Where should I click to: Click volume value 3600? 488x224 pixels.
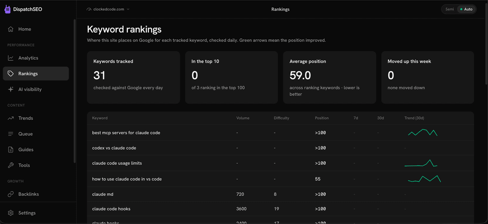click(241, 209)
